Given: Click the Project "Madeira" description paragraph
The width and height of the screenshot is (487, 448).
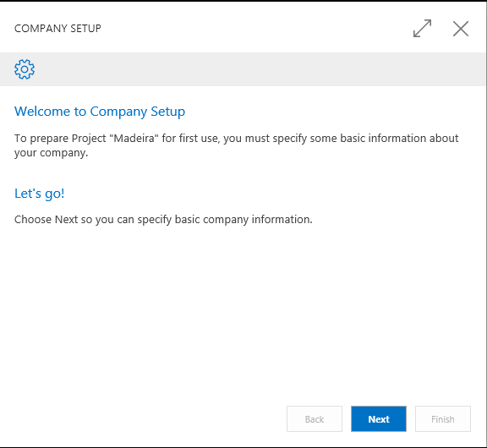Looking at the screenshot, I should point(237,145).
